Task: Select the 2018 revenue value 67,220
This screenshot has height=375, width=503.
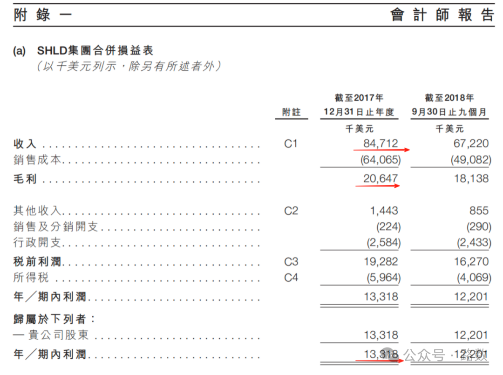Action: click(471, 144)
